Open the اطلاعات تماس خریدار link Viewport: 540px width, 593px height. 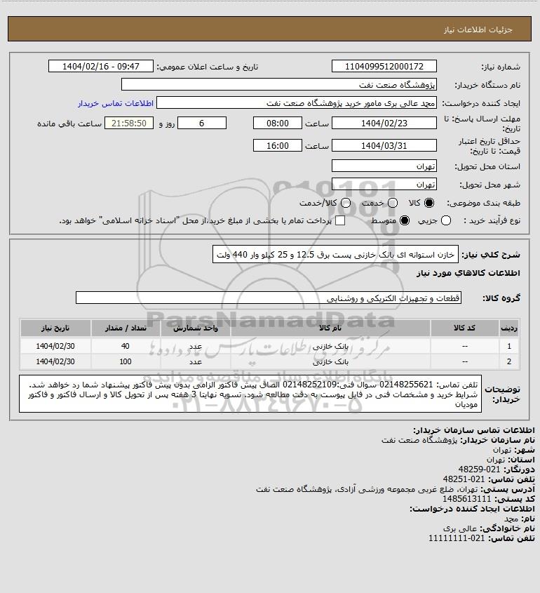coord(116,103)
